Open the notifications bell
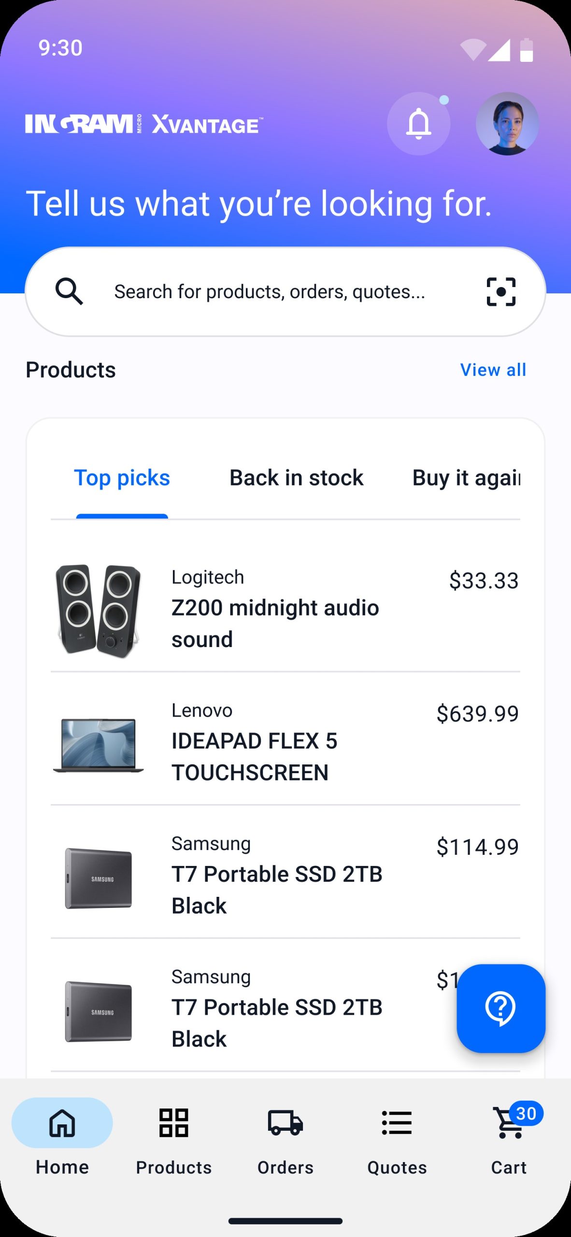 pos(418,124)
